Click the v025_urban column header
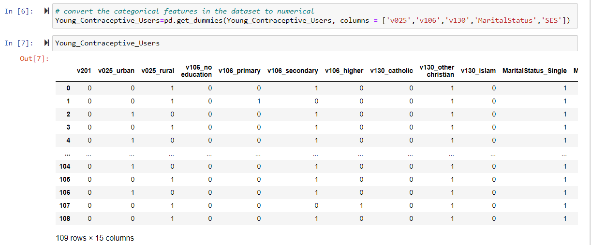Screen dimensions: 591x245 [116, 71]
